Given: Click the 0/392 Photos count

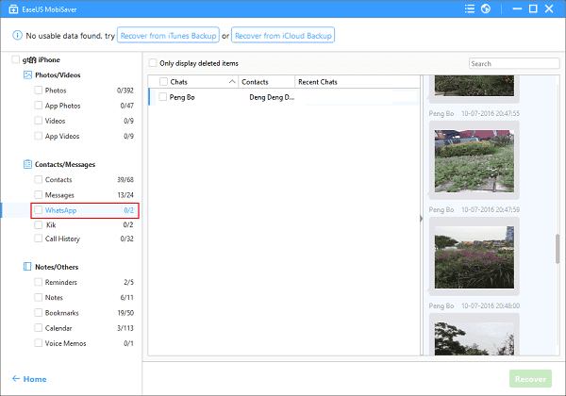Looking at the screenshot, I should 125,91.
